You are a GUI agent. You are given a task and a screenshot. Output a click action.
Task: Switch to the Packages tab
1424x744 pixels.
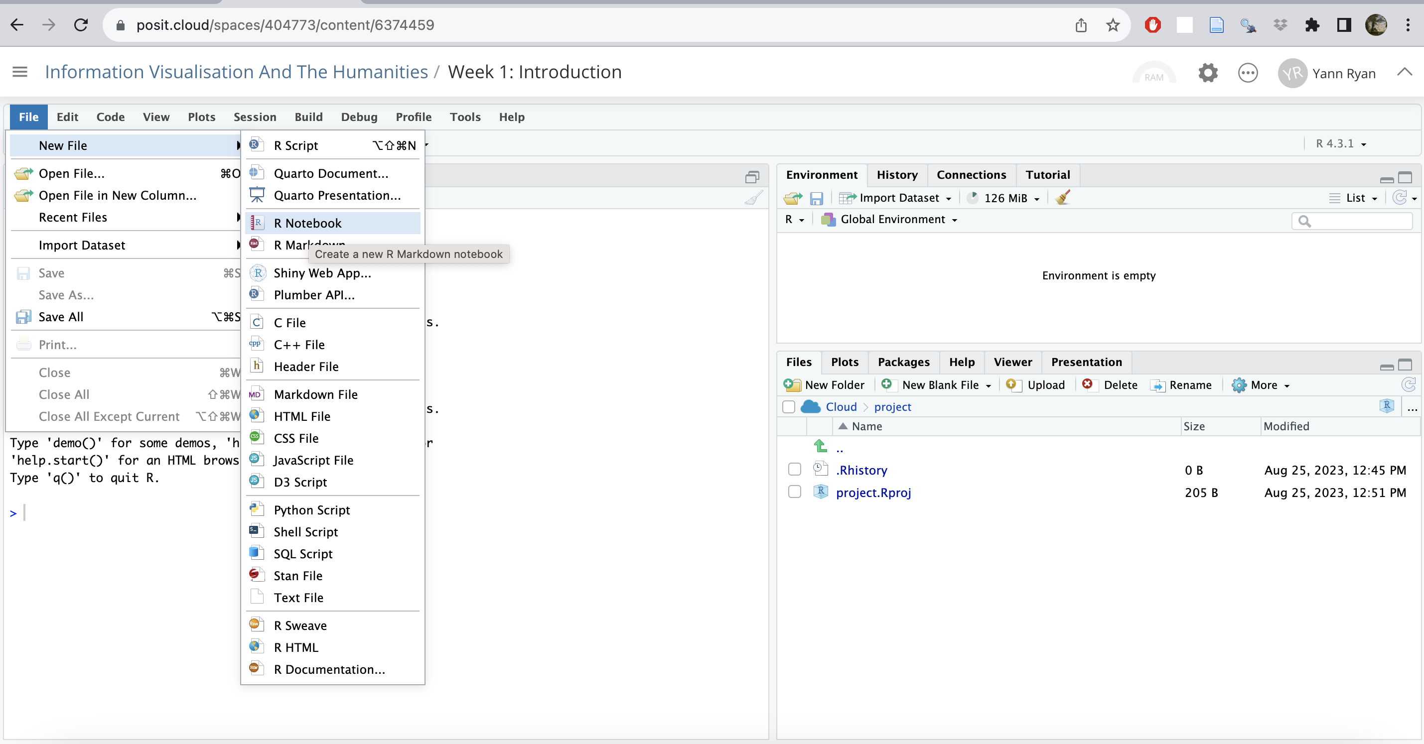click(x=903, y=362)
